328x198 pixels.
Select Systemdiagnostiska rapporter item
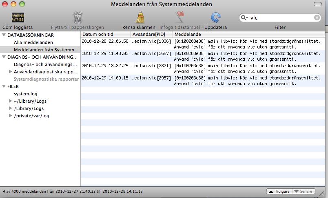[46, 79]
